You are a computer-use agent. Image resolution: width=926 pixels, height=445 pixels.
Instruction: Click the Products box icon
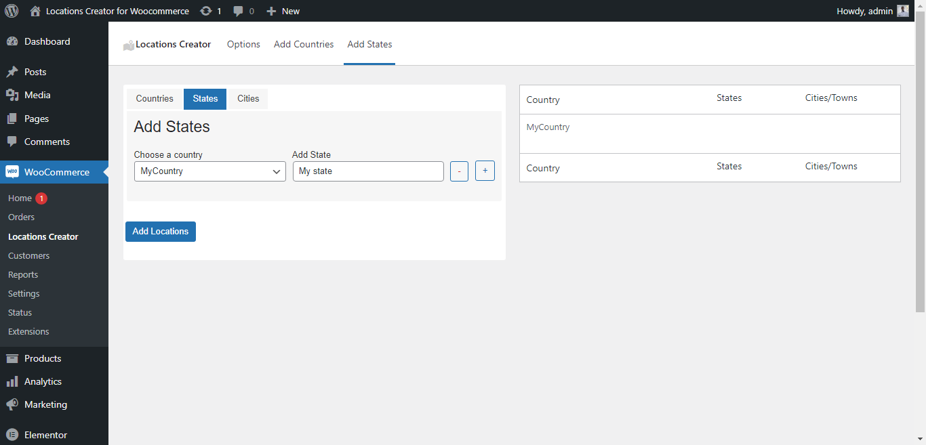(x=12, y=358)
